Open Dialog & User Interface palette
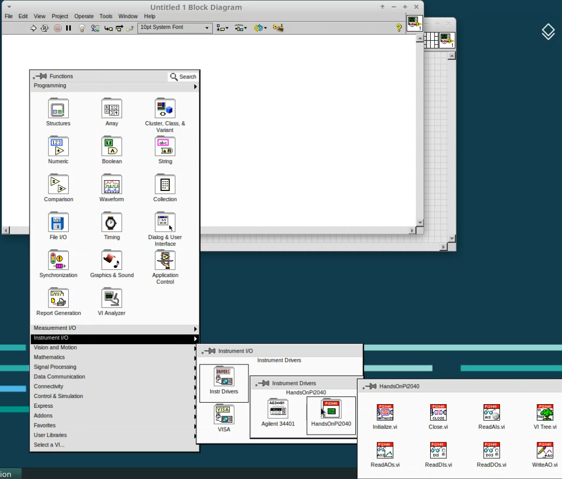 pyautogui.click(x=165, y=222)
